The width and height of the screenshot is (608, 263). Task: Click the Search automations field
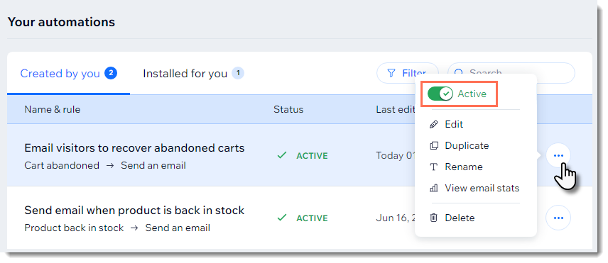(511, 73)
